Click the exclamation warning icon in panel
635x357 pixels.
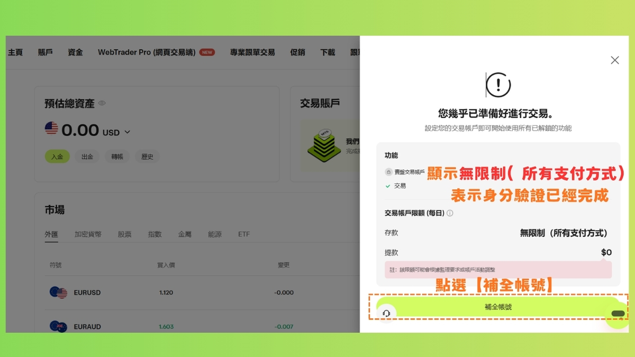click(x=498, y=85)
